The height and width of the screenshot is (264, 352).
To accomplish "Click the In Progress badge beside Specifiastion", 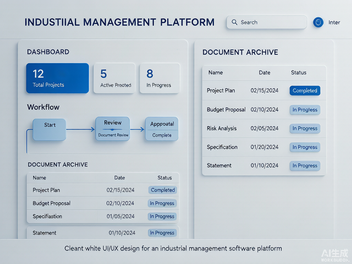I will 162,217.
